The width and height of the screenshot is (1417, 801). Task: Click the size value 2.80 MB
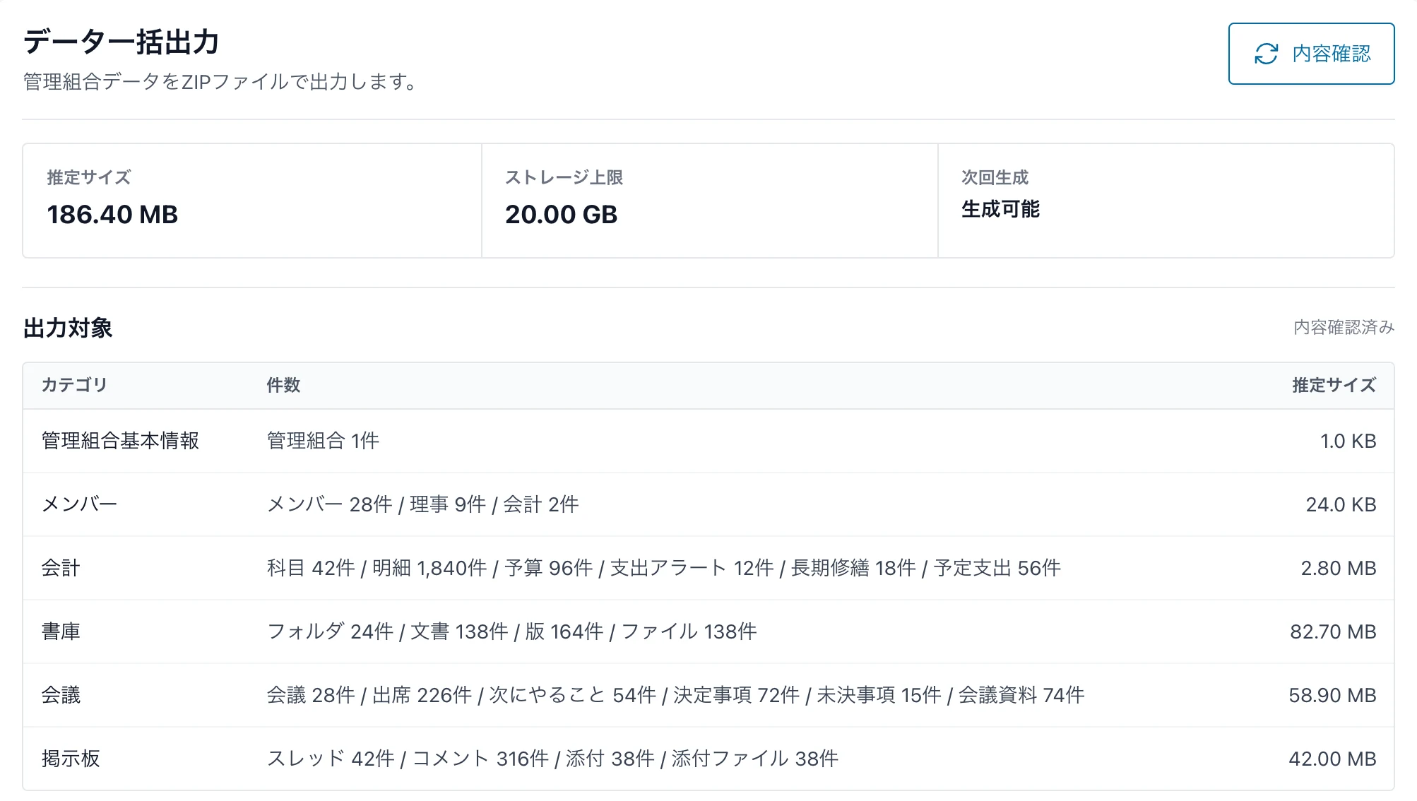pyautogui.click(x=1339, y=568)
